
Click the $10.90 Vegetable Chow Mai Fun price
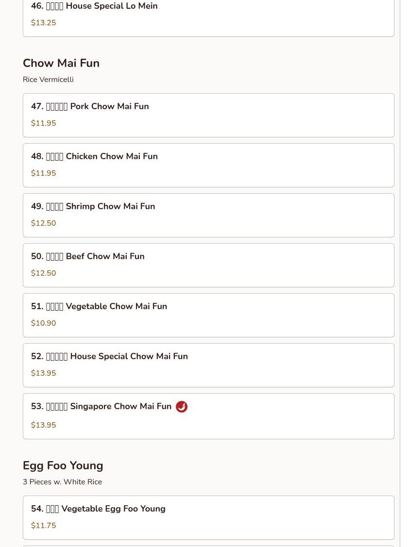click(x=43, y=323)
